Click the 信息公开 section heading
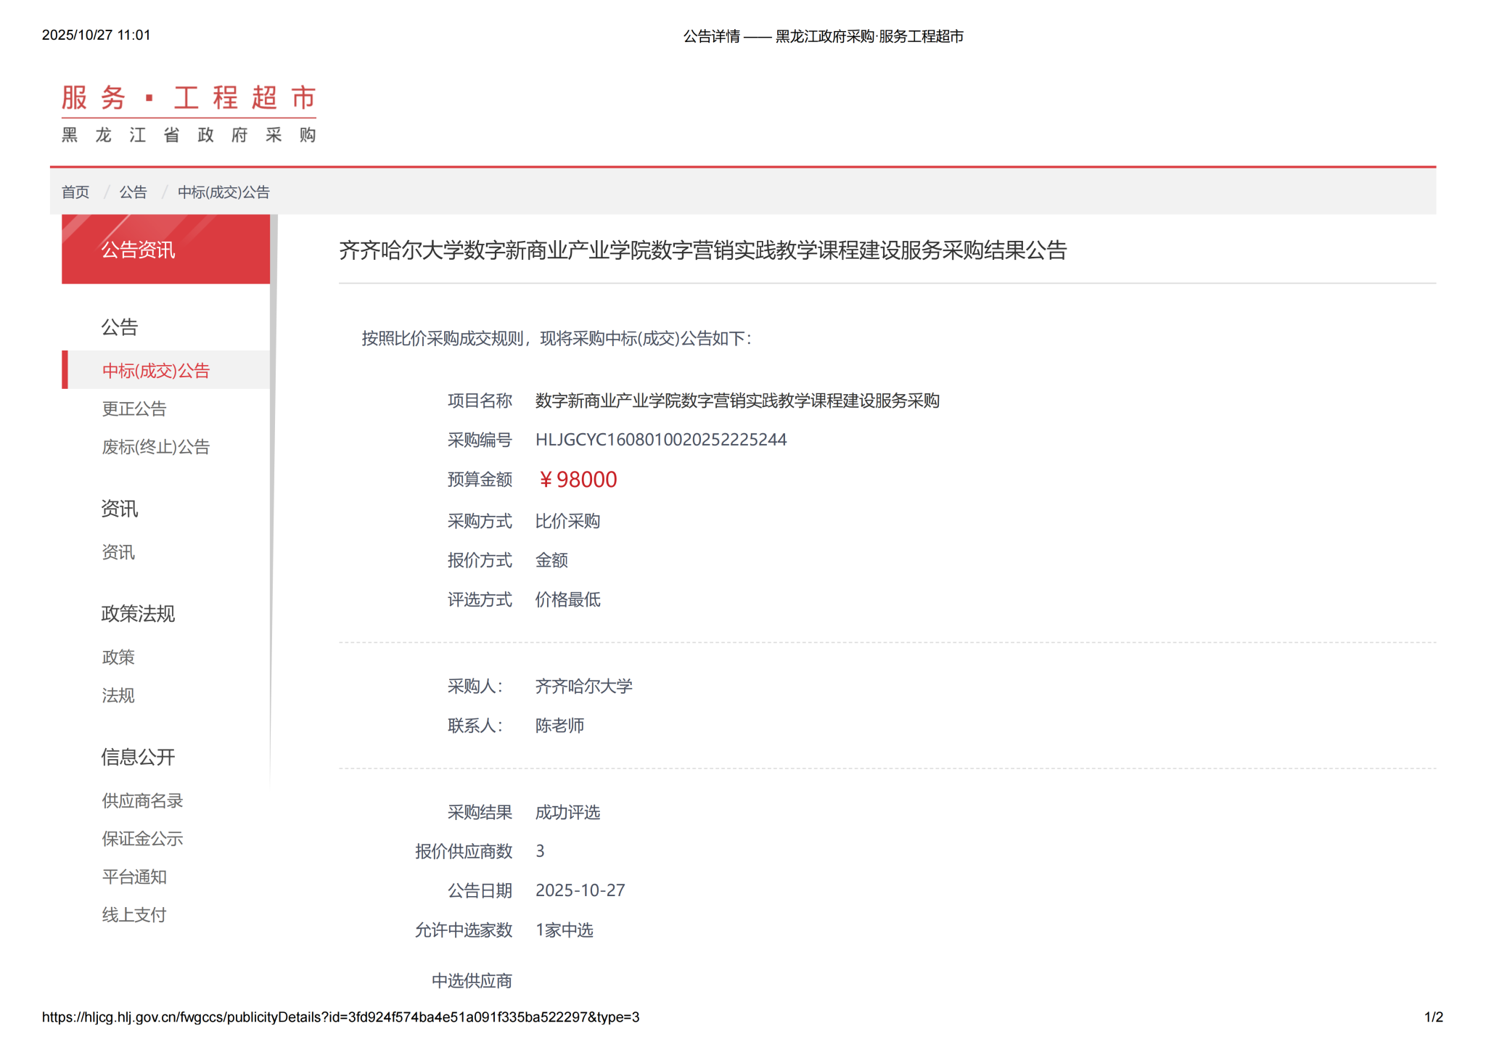The width and height of the screenshot is (1486, 1050). 138,758
